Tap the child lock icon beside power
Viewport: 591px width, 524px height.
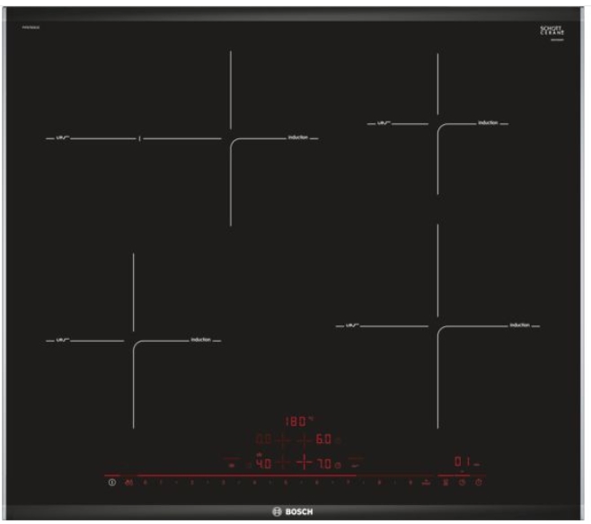pos(128,484)
